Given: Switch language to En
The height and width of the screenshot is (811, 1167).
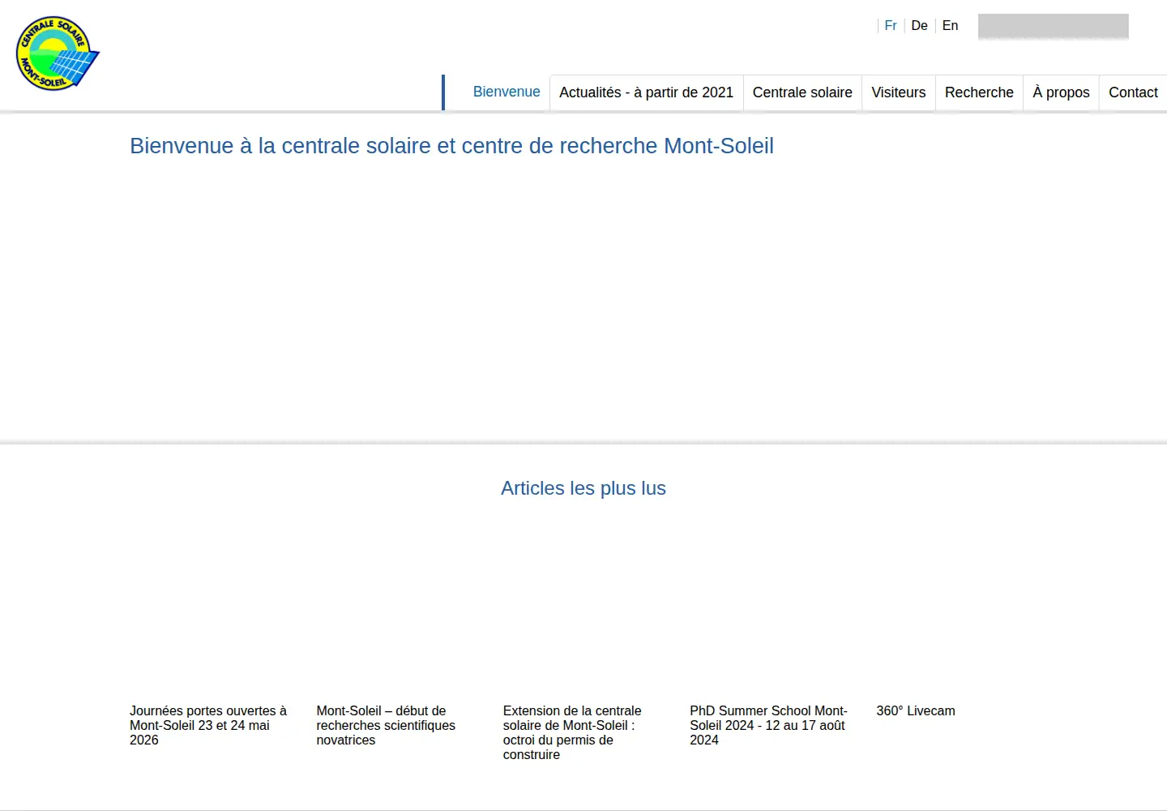Looking at the screenshot, I should click(950, 26).
